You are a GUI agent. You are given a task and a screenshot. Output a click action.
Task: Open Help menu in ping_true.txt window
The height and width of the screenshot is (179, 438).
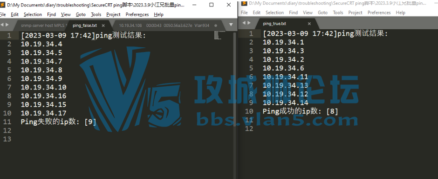(x=401, y=13)
